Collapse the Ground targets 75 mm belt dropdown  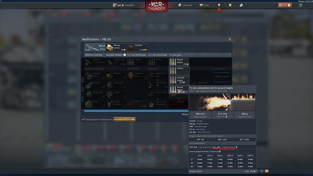pos(179,62)
